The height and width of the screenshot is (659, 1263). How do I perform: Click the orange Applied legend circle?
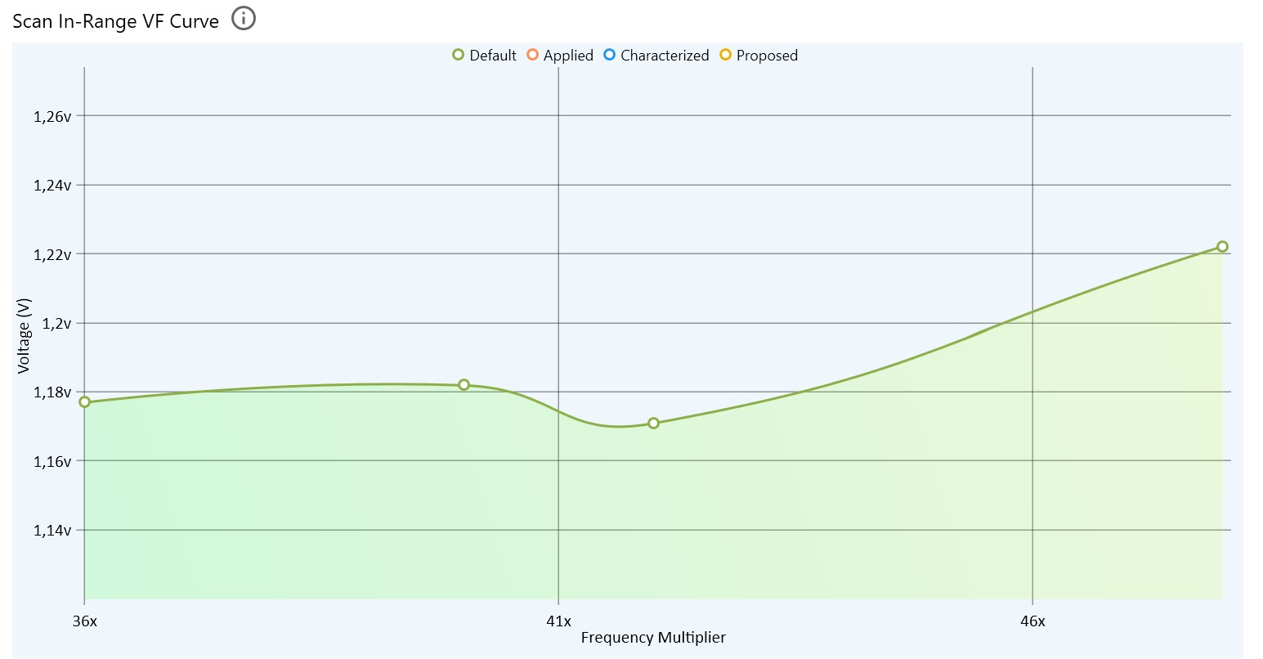click(x=533, y=56)
